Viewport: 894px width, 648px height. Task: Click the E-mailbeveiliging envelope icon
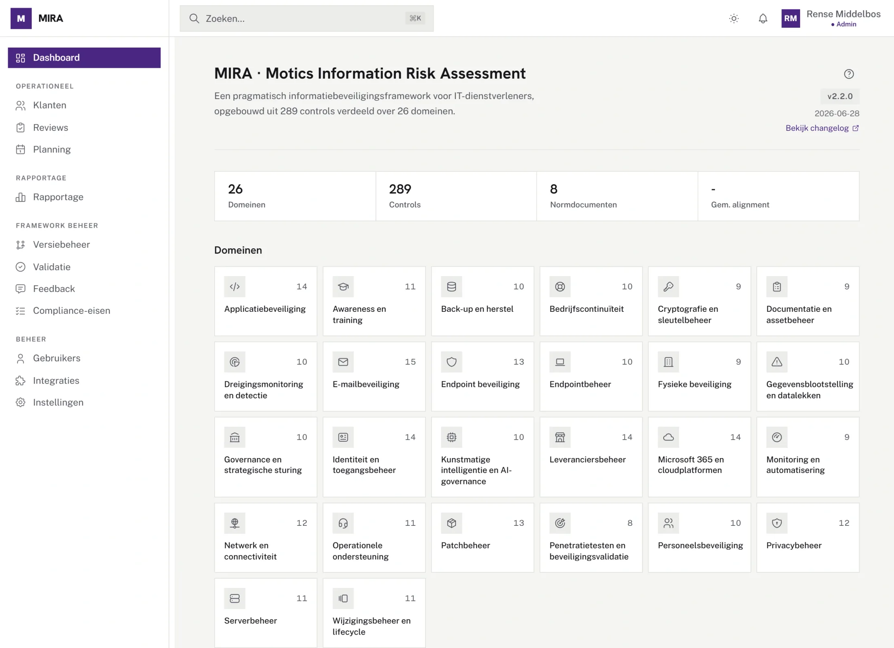tap(343, 362)
